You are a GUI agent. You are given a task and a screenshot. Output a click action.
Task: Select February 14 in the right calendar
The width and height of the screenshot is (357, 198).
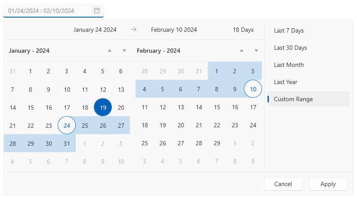pos(199,107)
